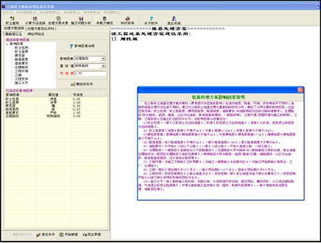Image resolution: width=321 pixels, height=243 pixels.
Task: Click the 属性值 column header in the table
Action: pyautogui.click(x=53, y=95)
